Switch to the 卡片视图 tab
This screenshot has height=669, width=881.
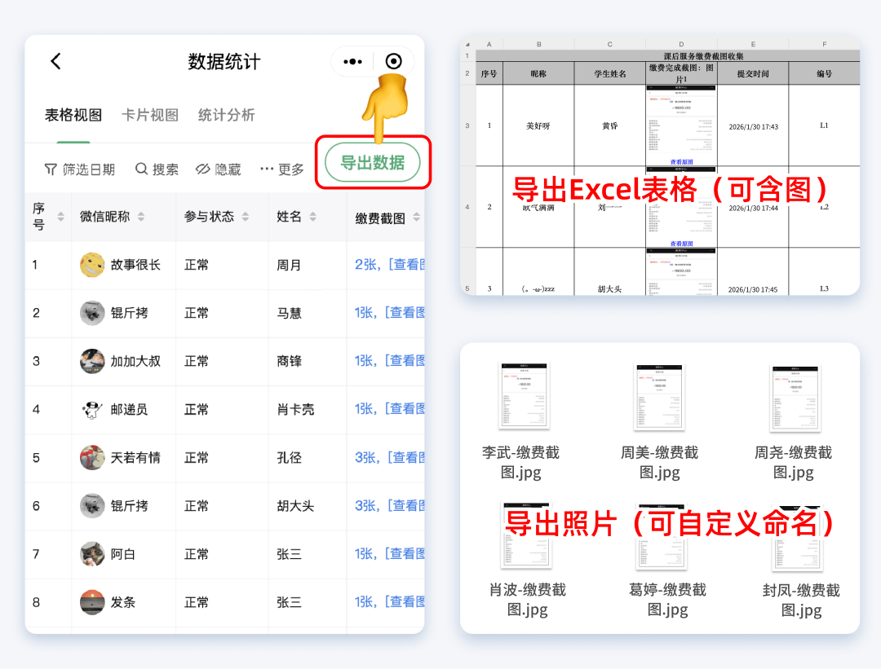coord(150,115)
